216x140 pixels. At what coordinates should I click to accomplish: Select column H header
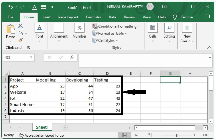pyautogui.click(x=190, y=74)
